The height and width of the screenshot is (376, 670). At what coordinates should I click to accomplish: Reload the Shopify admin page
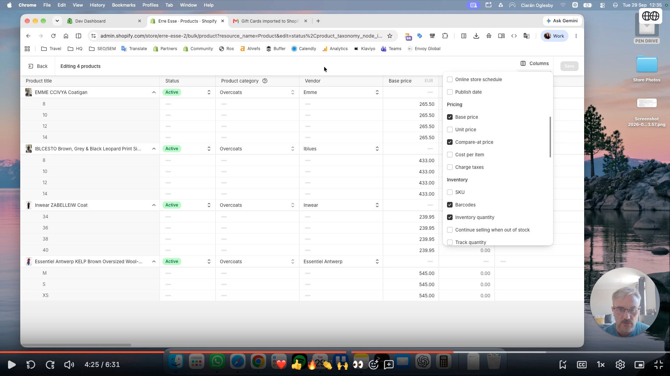(x=53, y=36)
